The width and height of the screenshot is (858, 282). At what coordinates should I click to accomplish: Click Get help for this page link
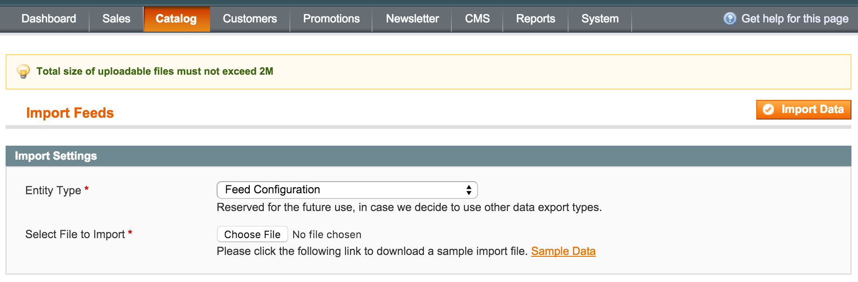pyautogui.click(x=795, y=19)
